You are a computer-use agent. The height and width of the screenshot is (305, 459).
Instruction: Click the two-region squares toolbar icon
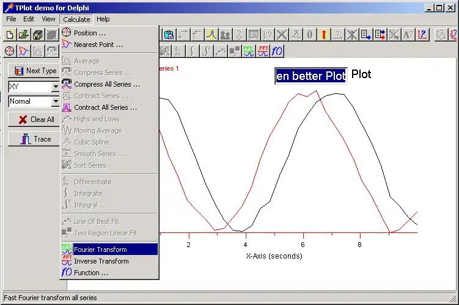click(x=235, y=51)
